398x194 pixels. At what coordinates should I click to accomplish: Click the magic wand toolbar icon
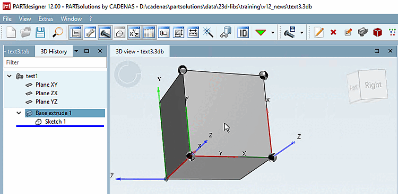click(207, 33)
